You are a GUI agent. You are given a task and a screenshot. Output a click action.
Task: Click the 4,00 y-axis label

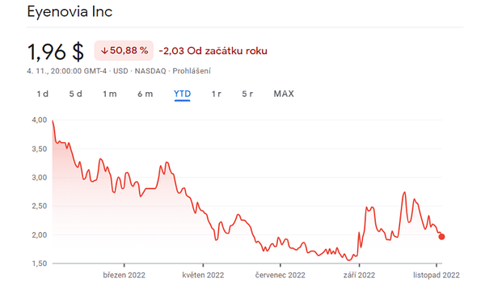click(x=40, y=120)
